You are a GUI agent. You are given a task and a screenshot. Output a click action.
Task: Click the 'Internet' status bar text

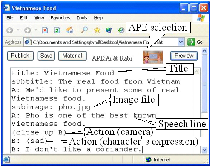pyautogui.click(x=162, y=160)
